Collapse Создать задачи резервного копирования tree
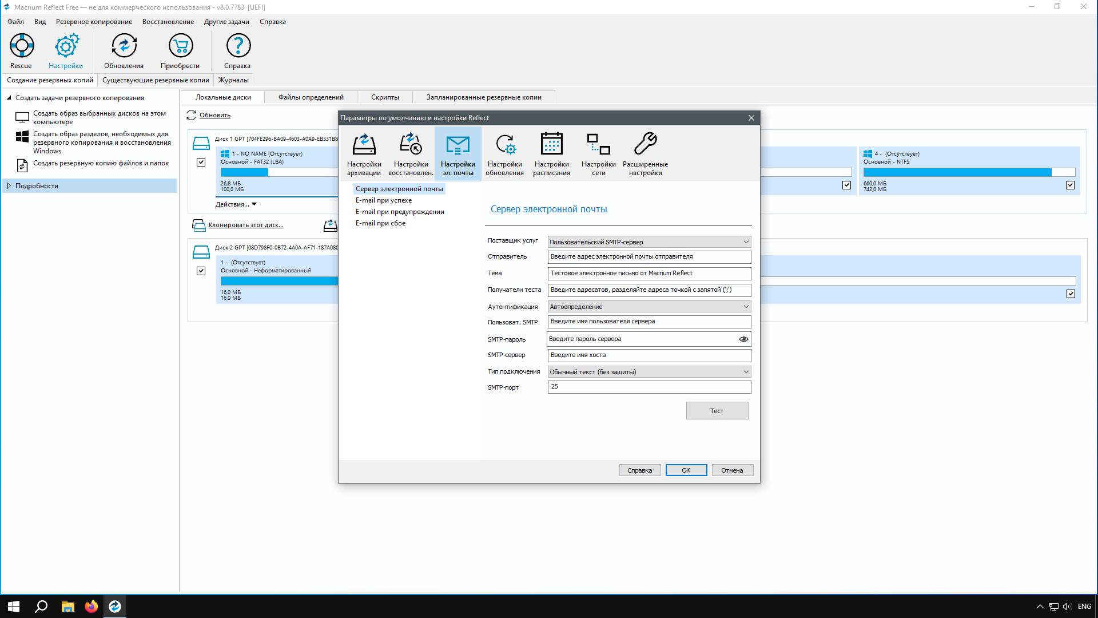This screenshot has height=618, width=1098. (9, 98)
